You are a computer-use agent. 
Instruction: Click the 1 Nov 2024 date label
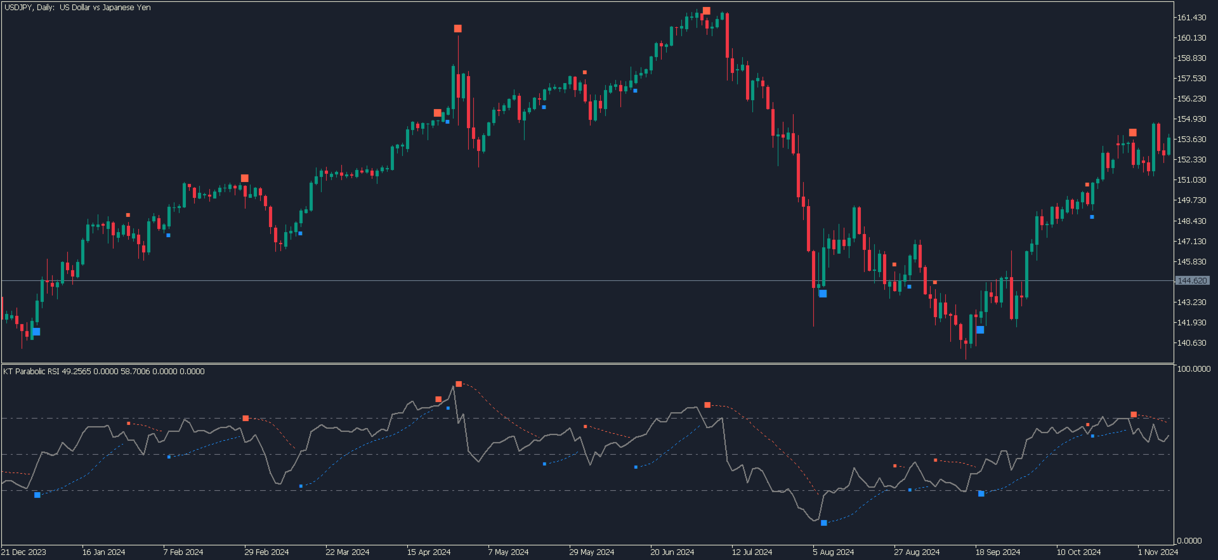coord(1158,552)
